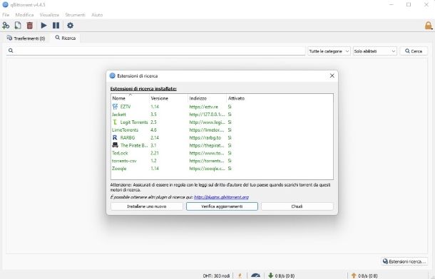This screenshot has height=279, width=435.
Task: Click the https://rarbg.to address cell
Action: [x=205, y=138]
